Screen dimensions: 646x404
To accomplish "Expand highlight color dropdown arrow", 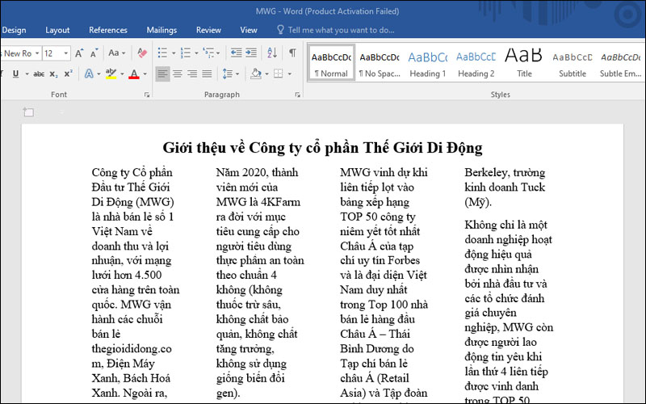I will tap(122, 74).
